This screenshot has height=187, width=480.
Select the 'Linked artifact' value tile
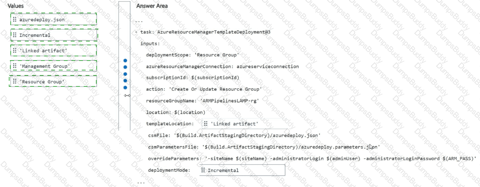point(53,50)
